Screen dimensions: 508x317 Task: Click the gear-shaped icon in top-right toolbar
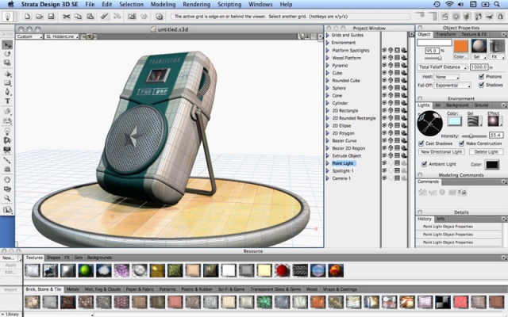[x=456, y=16]
